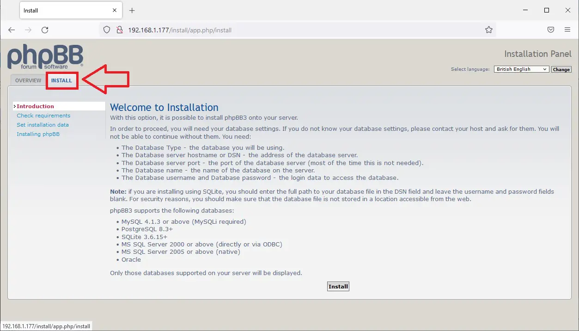The image size is (579, 331).
Task: Click 'MS SQL Server 2000 or above' item
Action: [202, 244]
